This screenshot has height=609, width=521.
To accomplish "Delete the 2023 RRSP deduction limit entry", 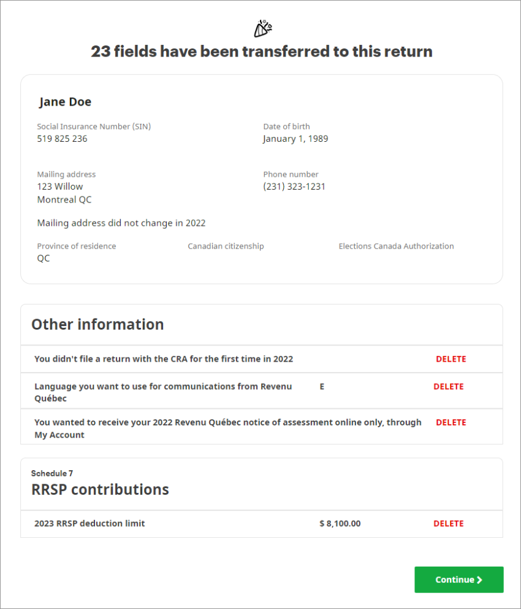I will pyautogui.click(x=448, y=524).
